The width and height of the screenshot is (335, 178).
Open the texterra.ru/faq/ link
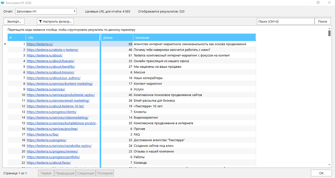42,134
